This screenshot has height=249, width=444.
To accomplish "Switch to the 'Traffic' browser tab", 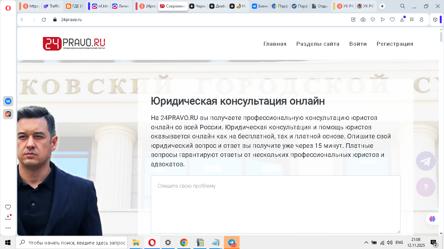I will pyautogui.click(x=52, y=6).
